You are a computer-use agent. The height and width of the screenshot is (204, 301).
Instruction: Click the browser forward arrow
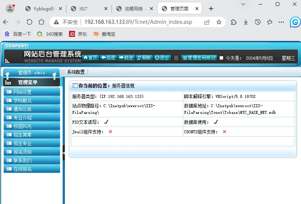18,22
